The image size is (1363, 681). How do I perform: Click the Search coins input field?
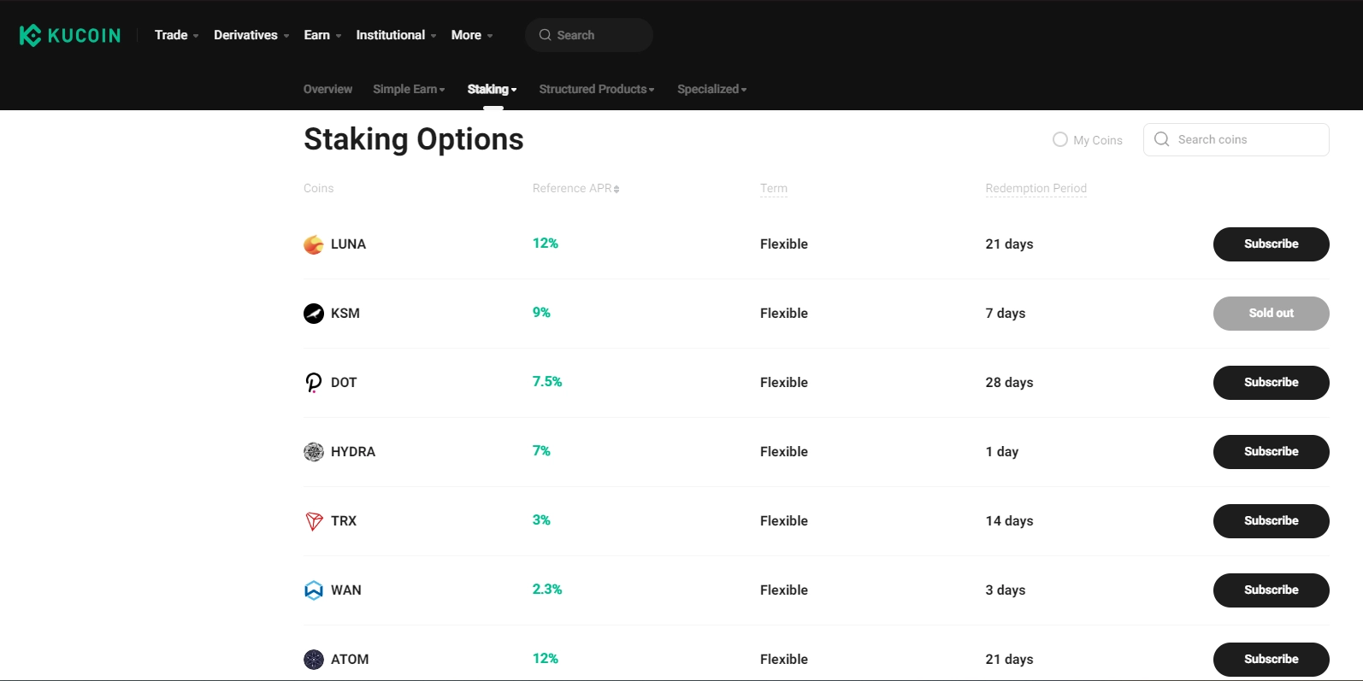(x=1244, y=140)
